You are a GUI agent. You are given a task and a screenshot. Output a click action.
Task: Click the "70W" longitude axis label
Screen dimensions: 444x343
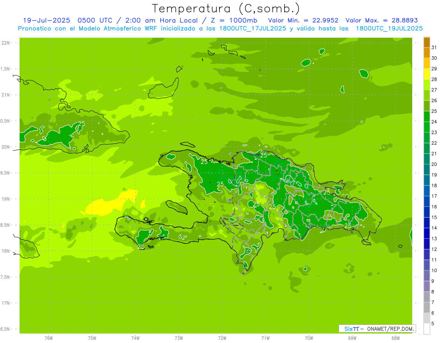tap(309, 338)
